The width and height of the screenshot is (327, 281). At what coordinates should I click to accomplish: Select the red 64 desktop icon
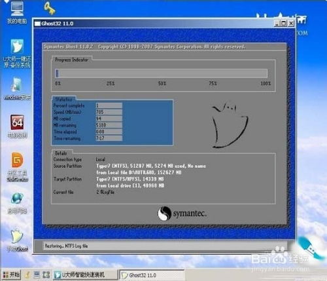(17, 126)
